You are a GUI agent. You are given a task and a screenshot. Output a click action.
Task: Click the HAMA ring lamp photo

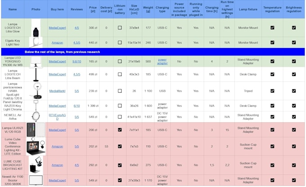(x=37, y=91)
